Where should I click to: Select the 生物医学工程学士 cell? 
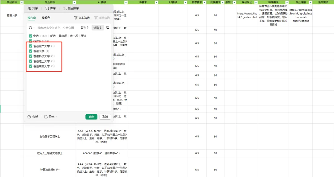point(50,136)
